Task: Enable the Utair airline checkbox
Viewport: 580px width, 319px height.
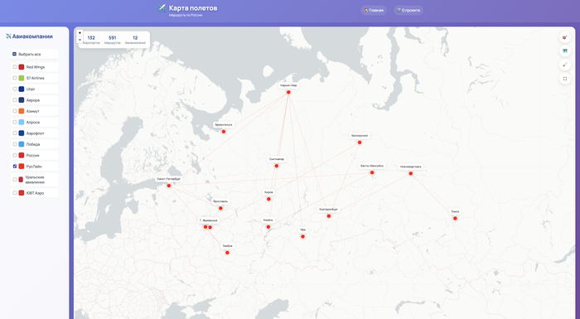Action: pos(15,89)
